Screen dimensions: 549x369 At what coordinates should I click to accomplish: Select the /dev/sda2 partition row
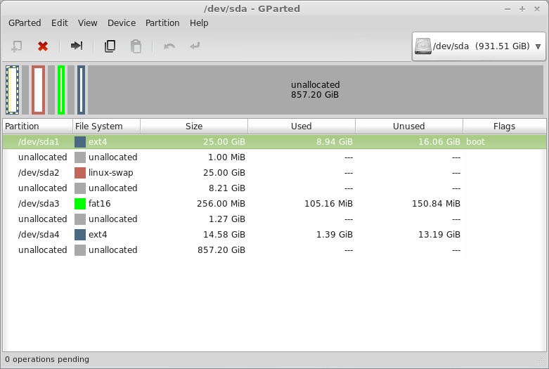[274, 173]
